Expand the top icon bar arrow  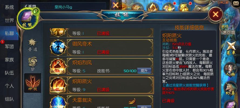(199, 8)
